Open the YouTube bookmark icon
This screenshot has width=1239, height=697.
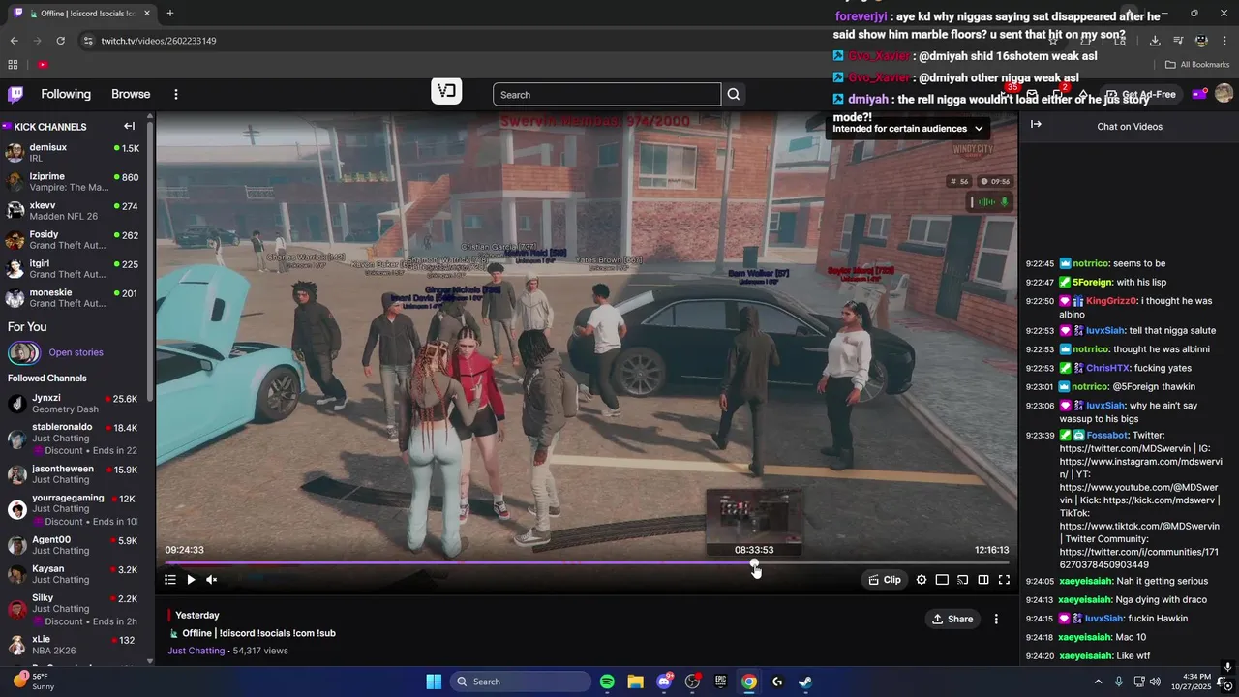[x=43, y=64]
